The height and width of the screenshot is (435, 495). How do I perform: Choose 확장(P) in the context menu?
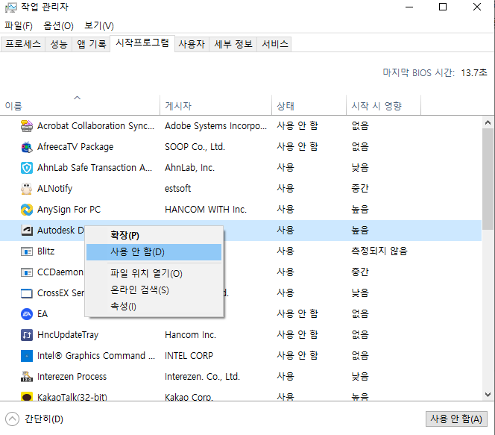coord(154,235)
